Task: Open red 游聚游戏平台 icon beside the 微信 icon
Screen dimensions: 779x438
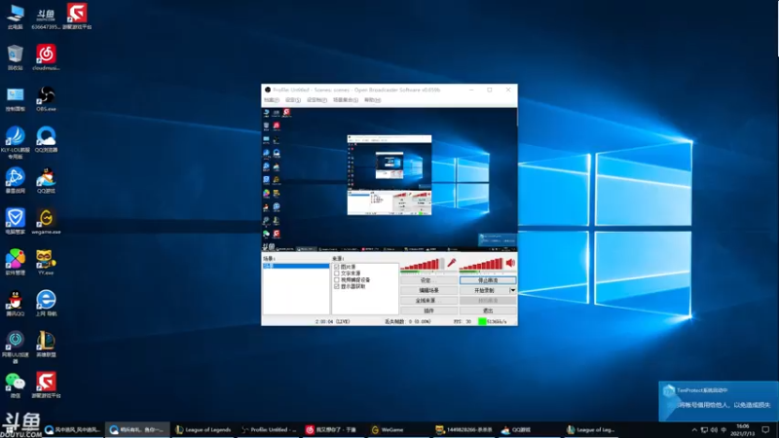Action: coord(46,385)
